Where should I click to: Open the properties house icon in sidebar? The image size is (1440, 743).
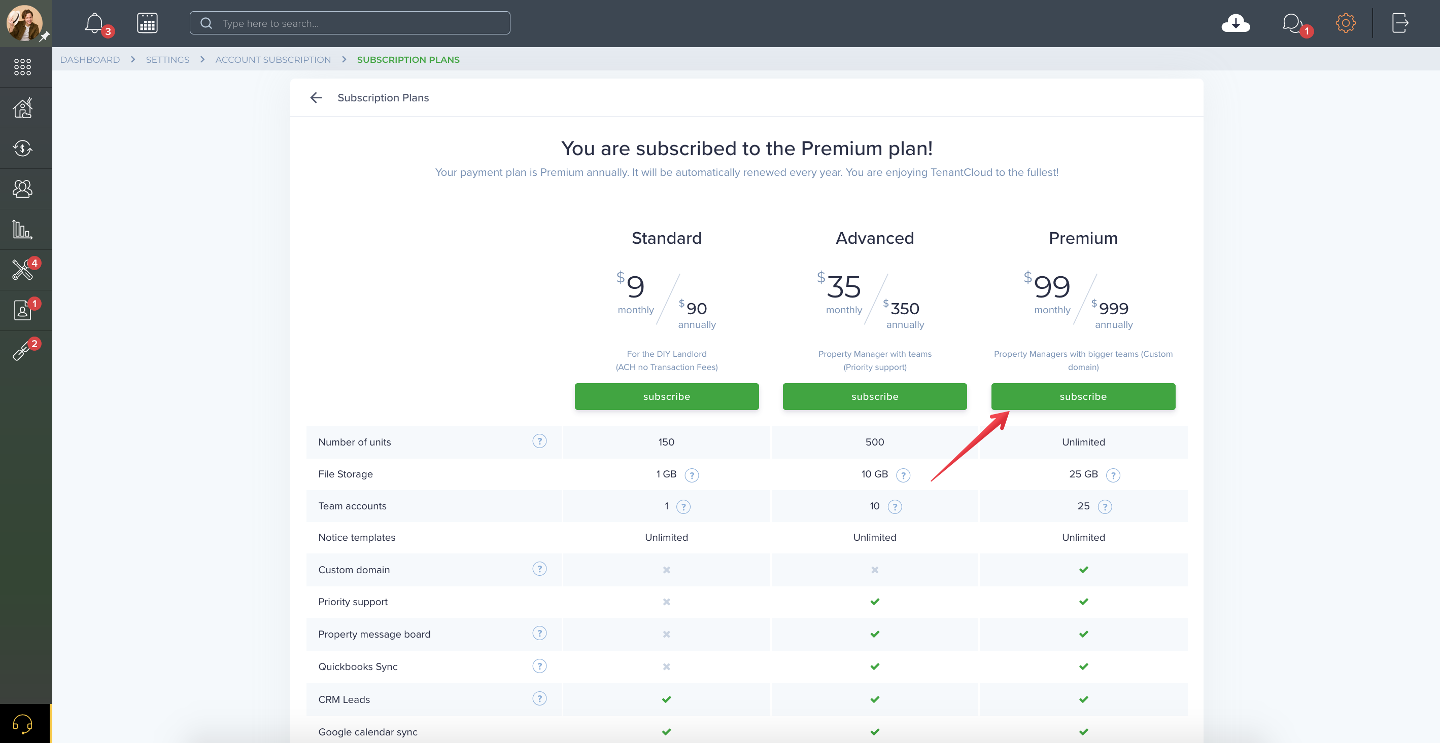(x=22, y=108)
